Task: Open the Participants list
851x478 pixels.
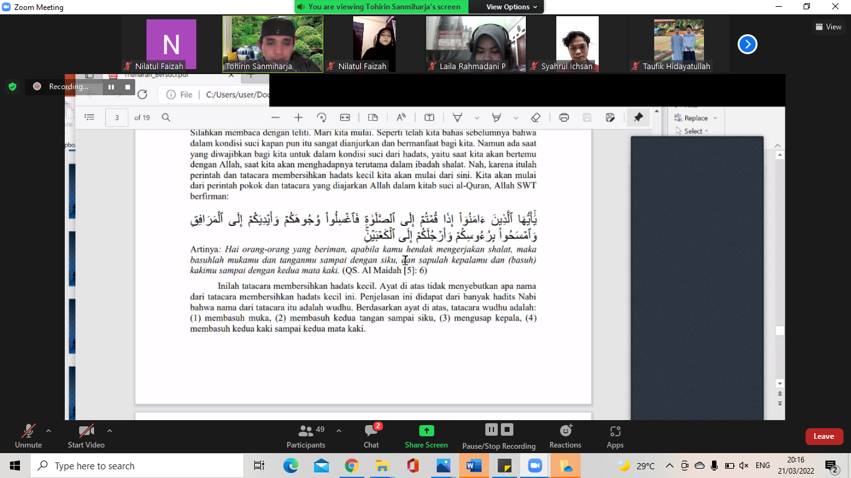Action: pyautogui.click(x=306, y=435)
